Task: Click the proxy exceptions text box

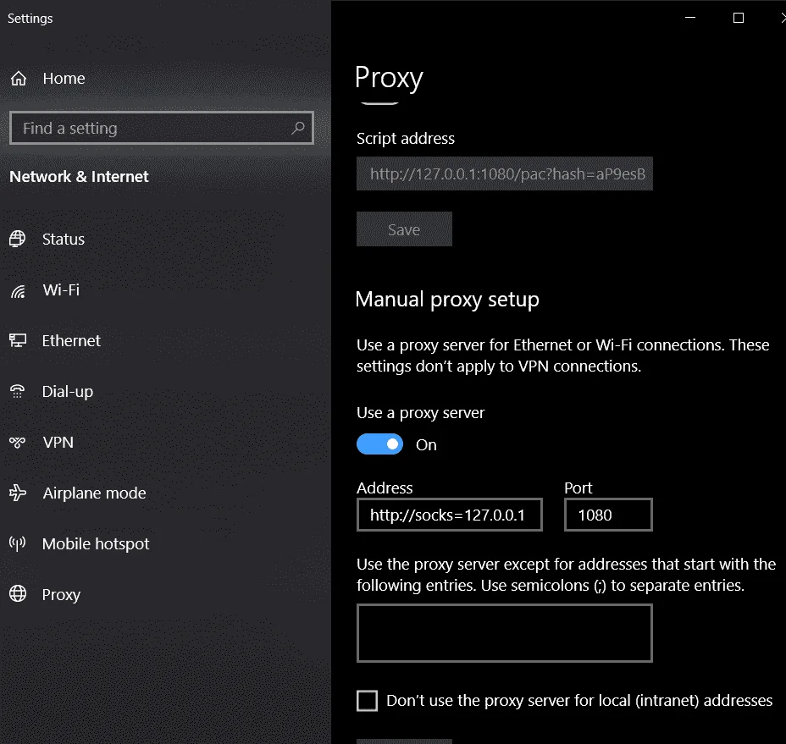Action: [504, 633]
